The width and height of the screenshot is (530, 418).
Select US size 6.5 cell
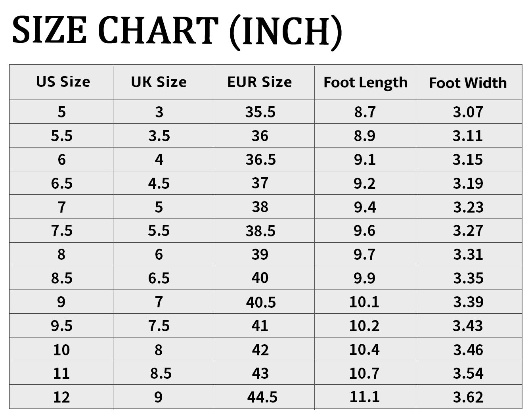[x=62, y=183]
